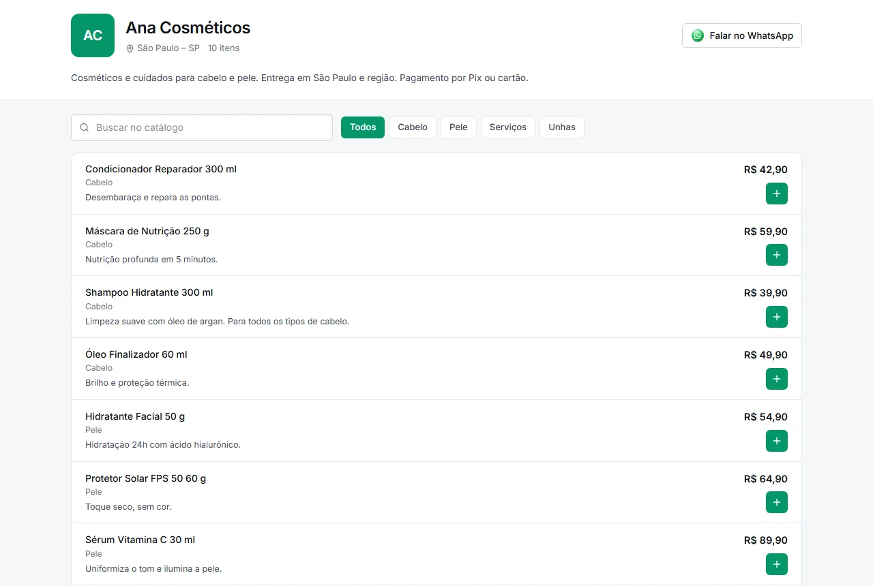Click description 'Uniformiza o tom e ilumina a pele.'
The height and width of the screenshot is (586, 873).
(153, 569)
